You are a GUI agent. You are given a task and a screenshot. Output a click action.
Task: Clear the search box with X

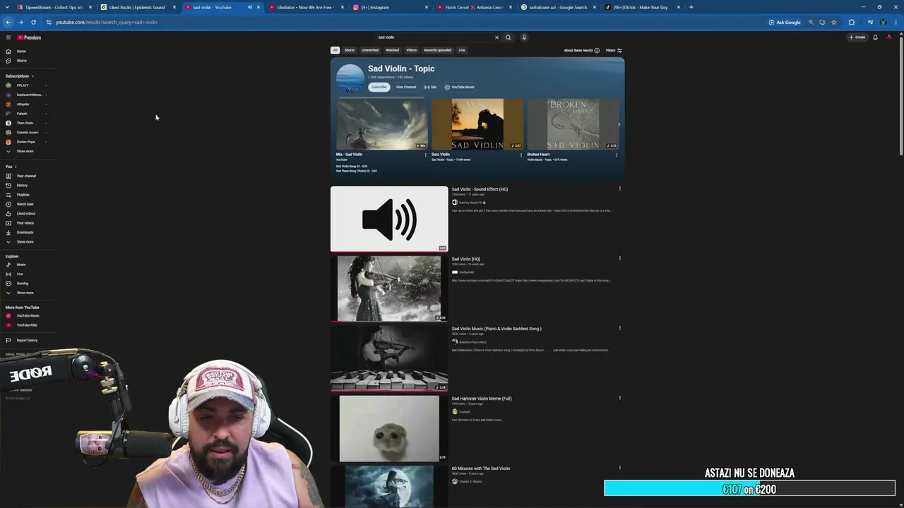click(x=496, y=37)
